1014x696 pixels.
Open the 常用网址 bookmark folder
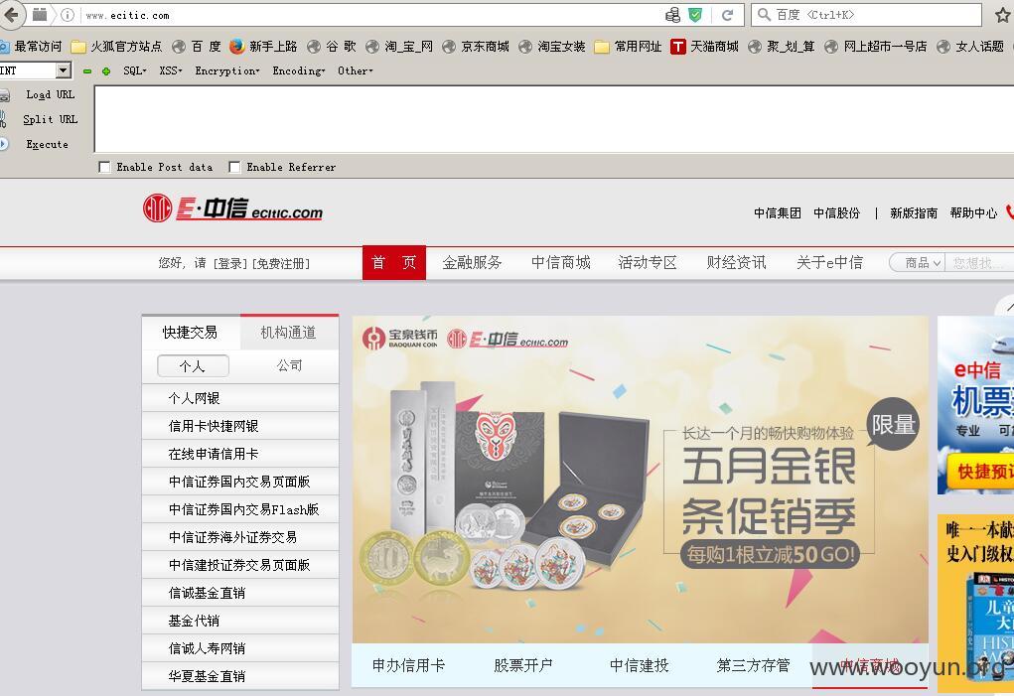(628, 47)
